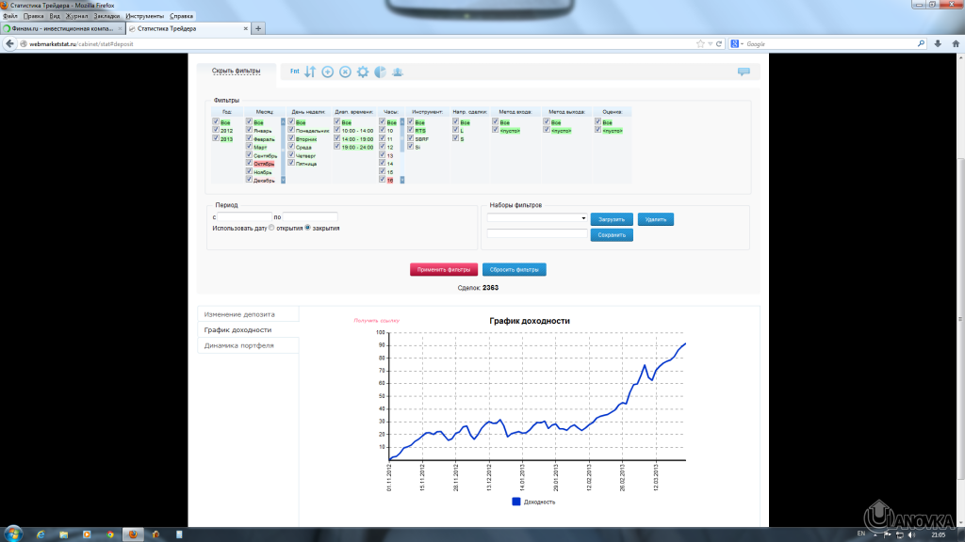Click the user profile icon in toolbar
965x542 pixels.
coord(398,72)
